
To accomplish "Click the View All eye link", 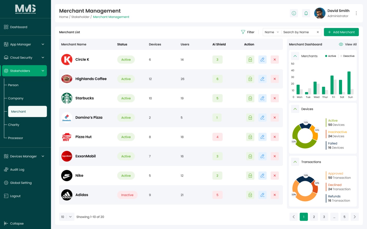I will click(x=348, y=44).
